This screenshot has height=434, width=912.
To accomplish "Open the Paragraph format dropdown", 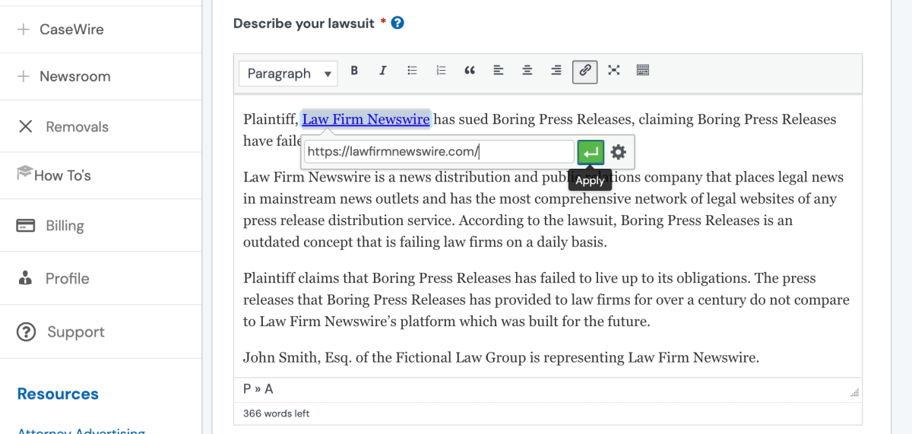I will coord(289,74).
